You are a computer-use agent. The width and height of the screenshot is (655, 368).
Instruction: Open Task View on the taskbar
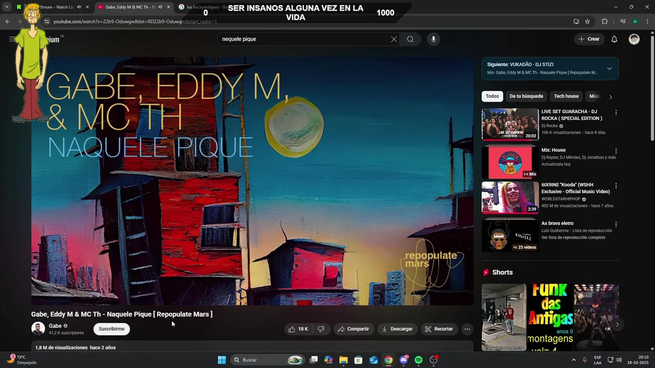point(314,360)
